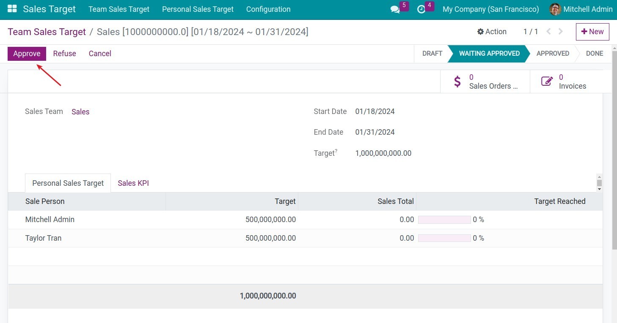Click the Sales Target app title
Viewport: 617px width, 323px height.
click(50, 9)
